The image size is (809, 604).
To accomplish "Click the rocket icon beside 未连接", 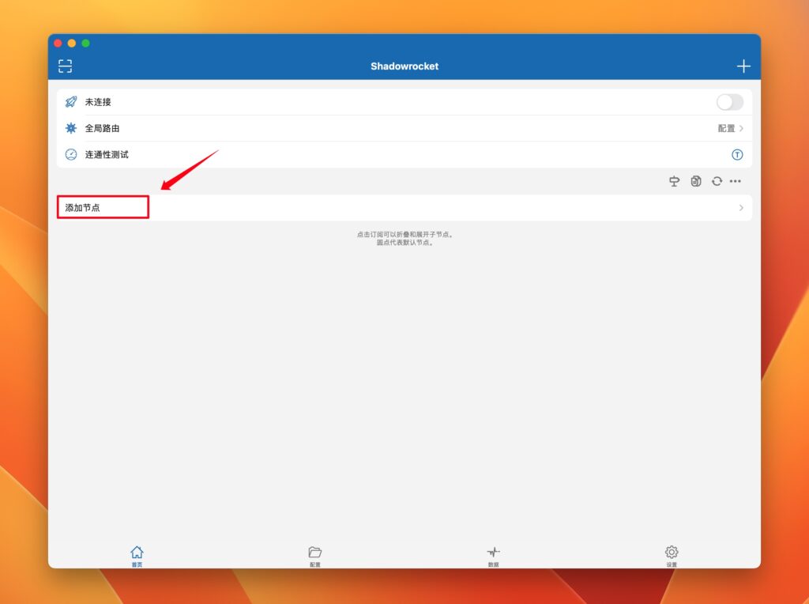I will click(x=70, y=101).
